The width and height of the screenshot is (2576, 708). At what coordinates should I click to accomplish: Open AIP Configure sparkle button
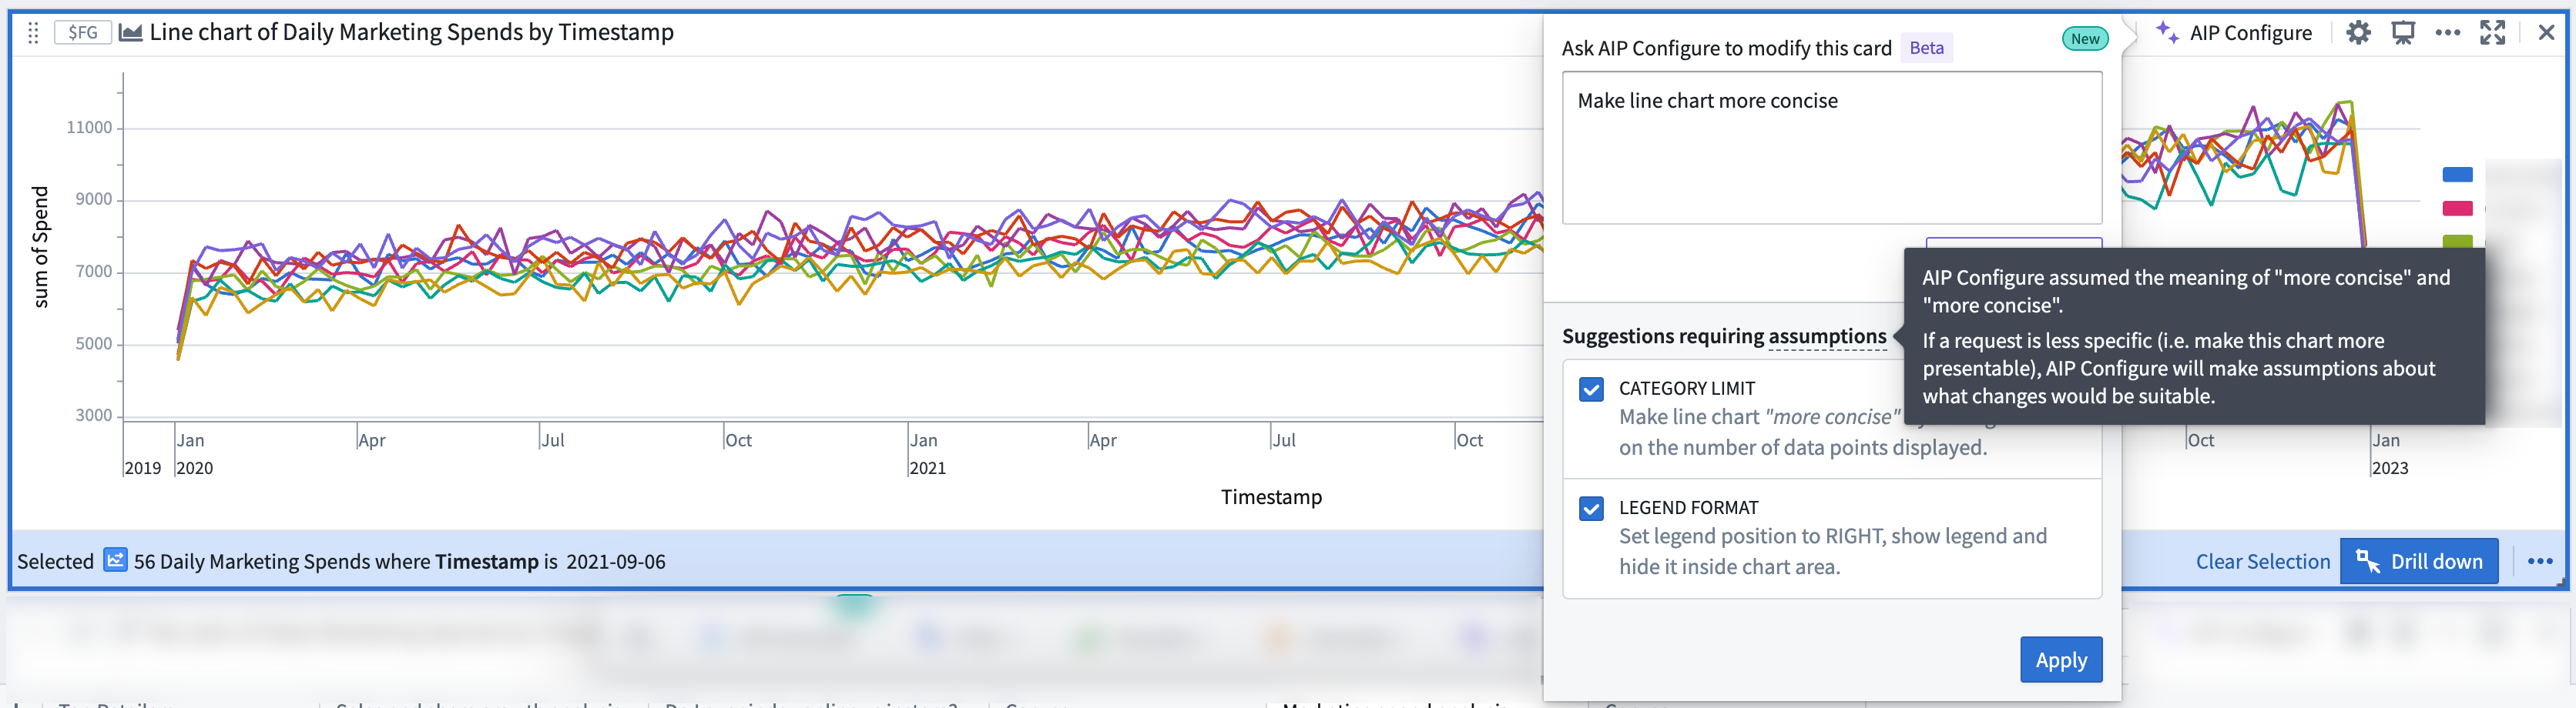coord(2234,33)
